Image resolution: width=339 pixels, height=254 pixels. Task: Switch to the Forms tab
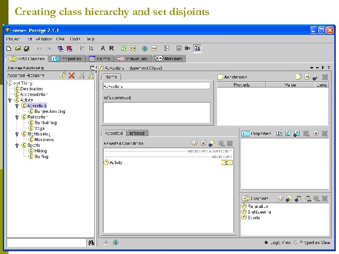click(100, 59)
